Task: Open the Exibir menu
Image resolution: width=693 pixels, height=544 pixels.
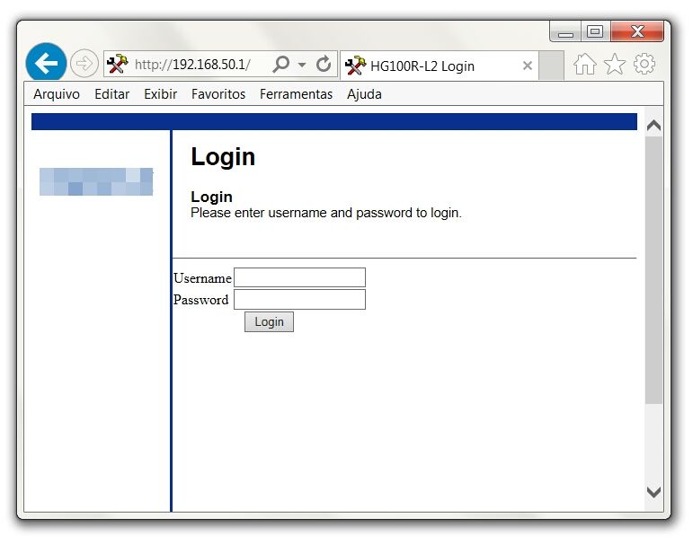Action: click(x=160, y=94)
